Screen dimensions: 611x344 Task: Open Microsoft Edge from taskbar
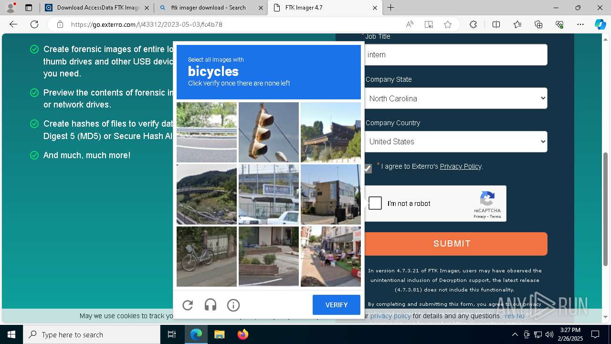click(x=196, y=334)
